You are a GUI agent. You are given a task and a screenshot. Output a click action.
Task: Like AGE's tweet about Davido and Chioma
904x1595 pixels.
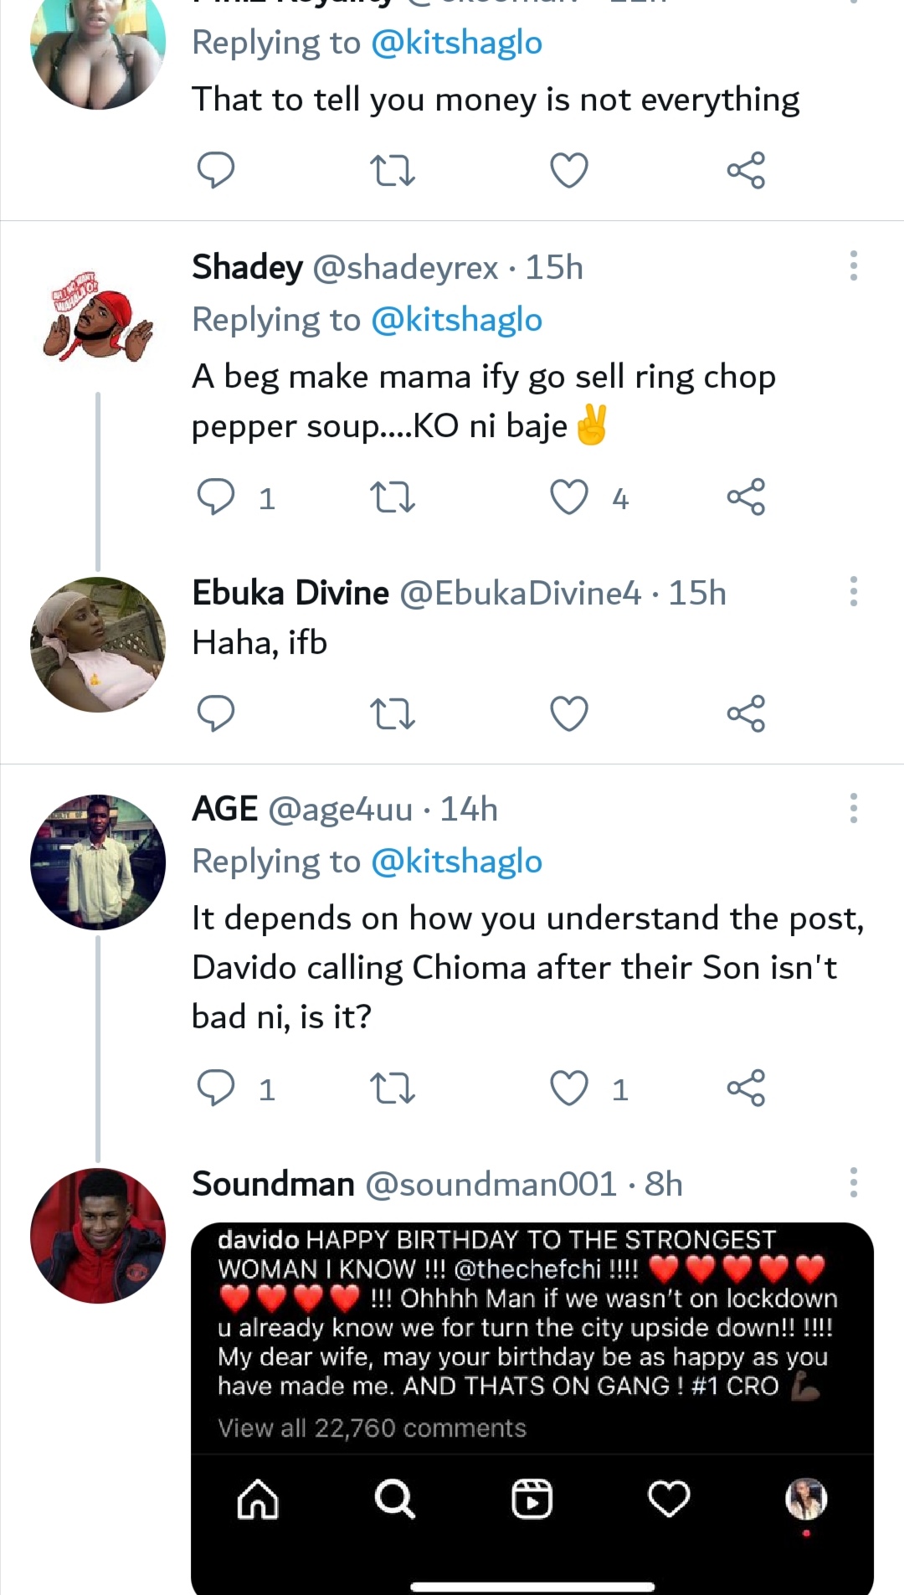(x=569, y=1088)
